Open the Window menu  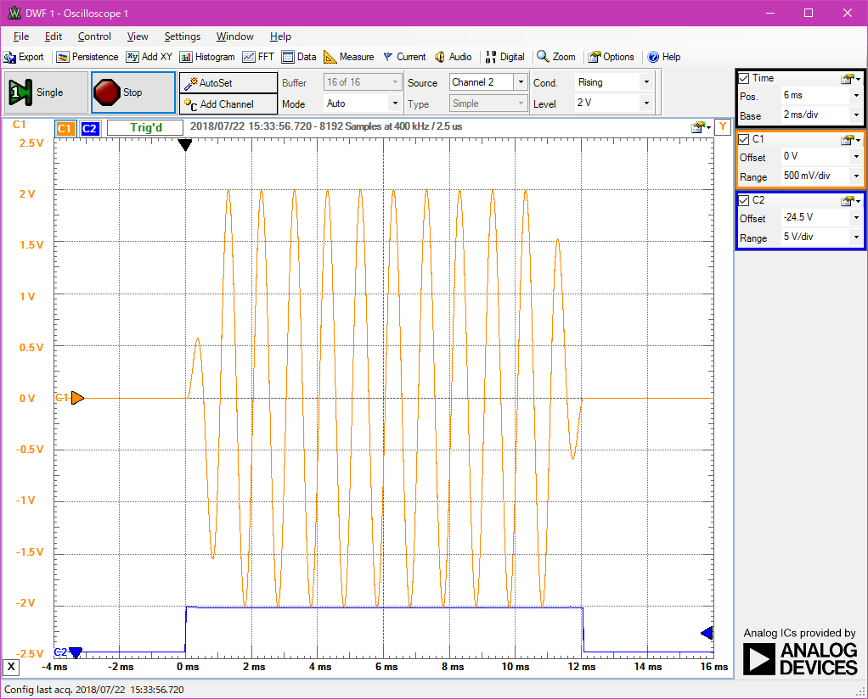coord(234,36)
